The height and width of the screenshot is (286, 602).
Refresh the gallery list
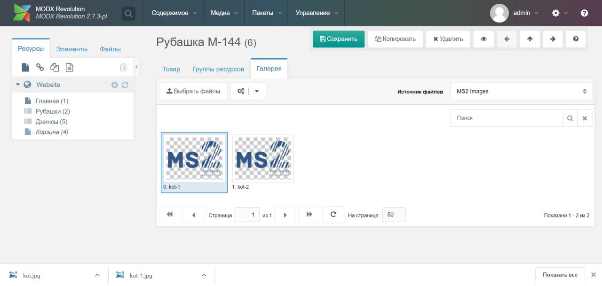[x=333, y=215]
